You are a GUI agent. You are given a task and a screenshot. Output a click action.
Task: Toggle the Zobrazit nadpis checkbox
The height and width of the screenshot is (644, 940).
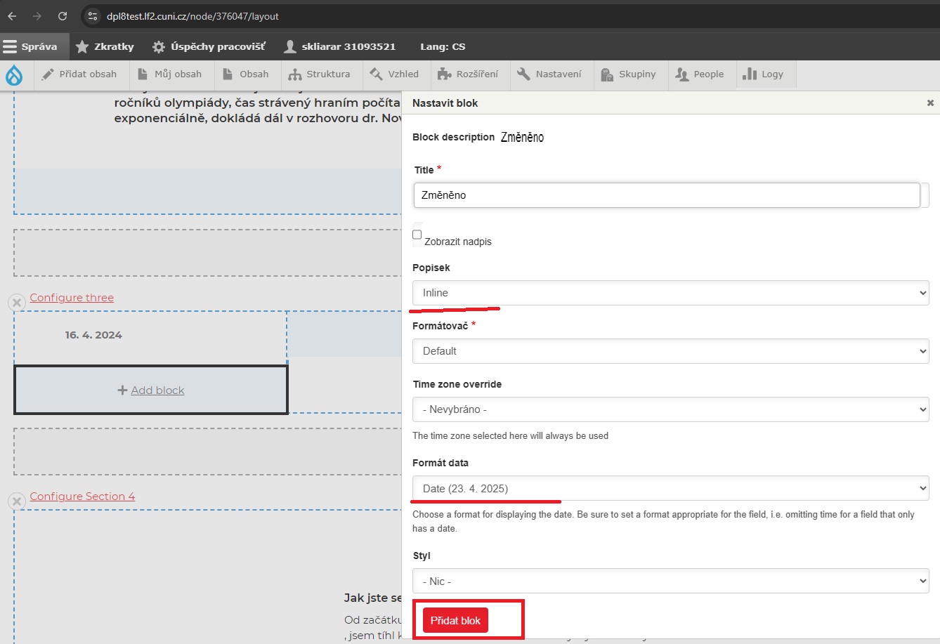coord(417,235)
